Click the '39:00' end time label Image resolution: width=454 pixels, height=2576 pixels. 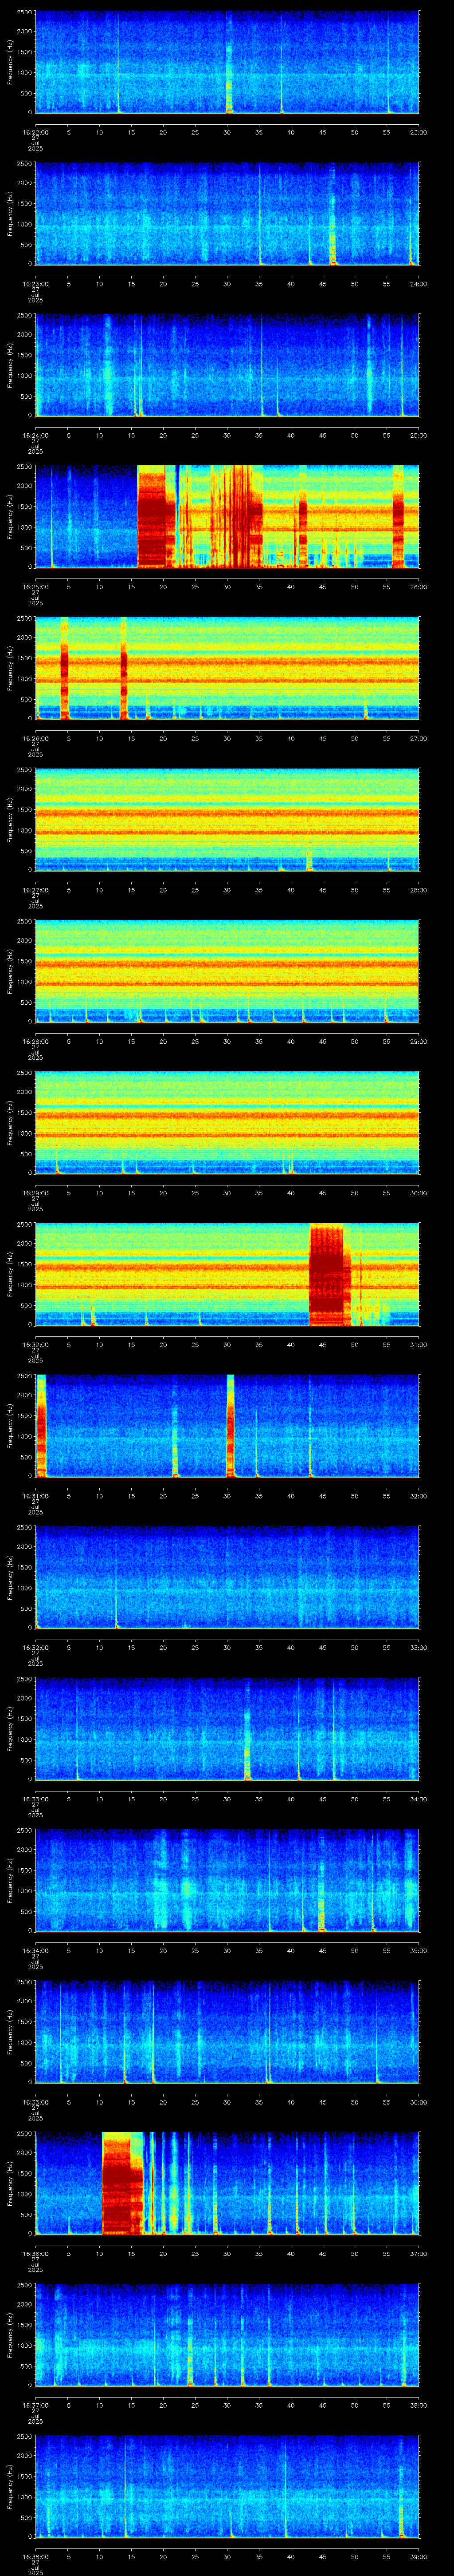(x=418, y=2556)
